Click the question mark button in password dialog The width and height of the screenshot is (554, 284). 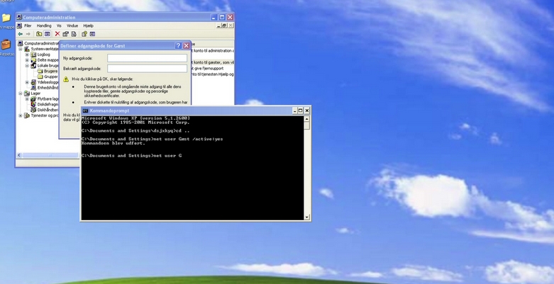[x=179, y=45]
